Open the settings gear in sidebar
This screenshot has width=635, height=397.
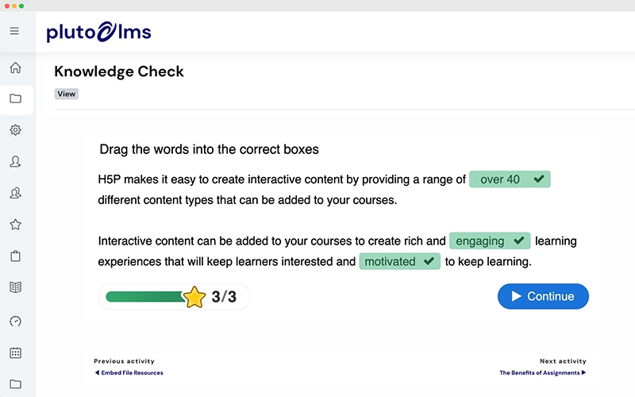pyautogui.click(x=15, y=130)
